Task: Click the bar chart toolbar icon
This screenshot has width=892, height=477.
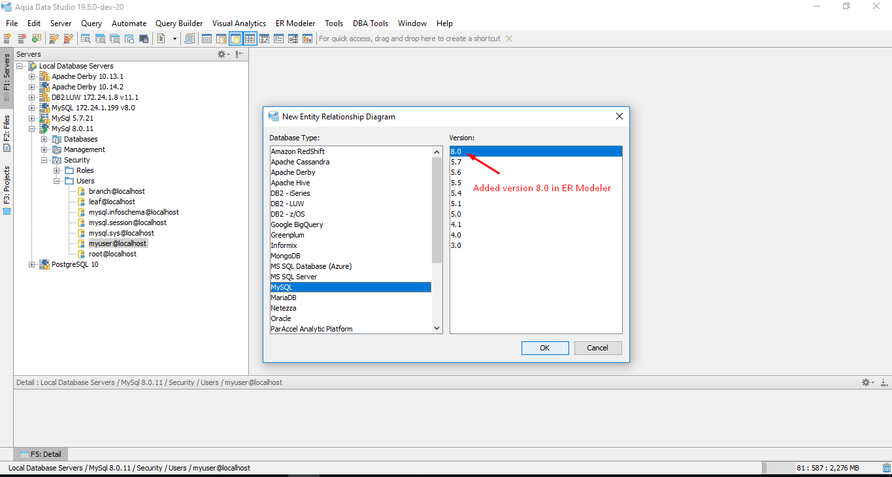Action: tap(307, 38)
